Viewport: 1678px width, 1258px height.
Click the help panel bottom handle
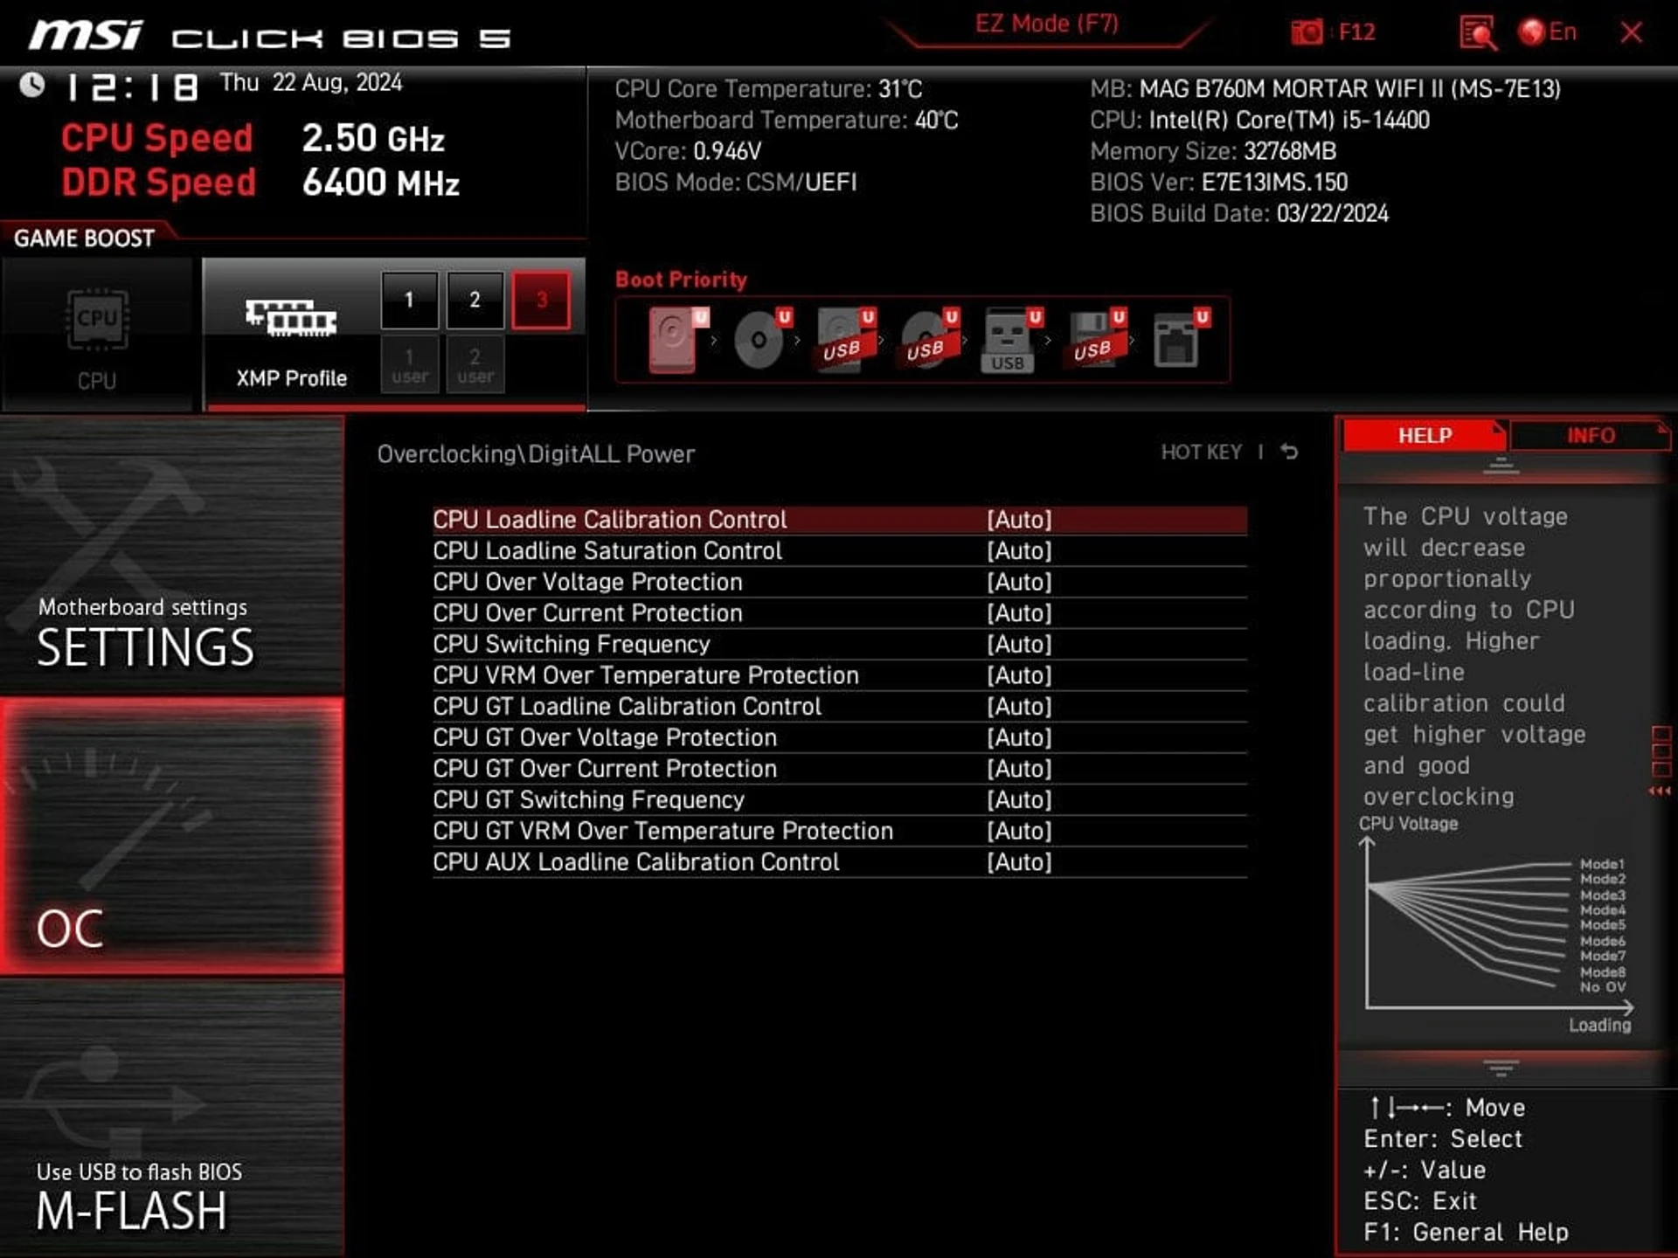1501,1068
